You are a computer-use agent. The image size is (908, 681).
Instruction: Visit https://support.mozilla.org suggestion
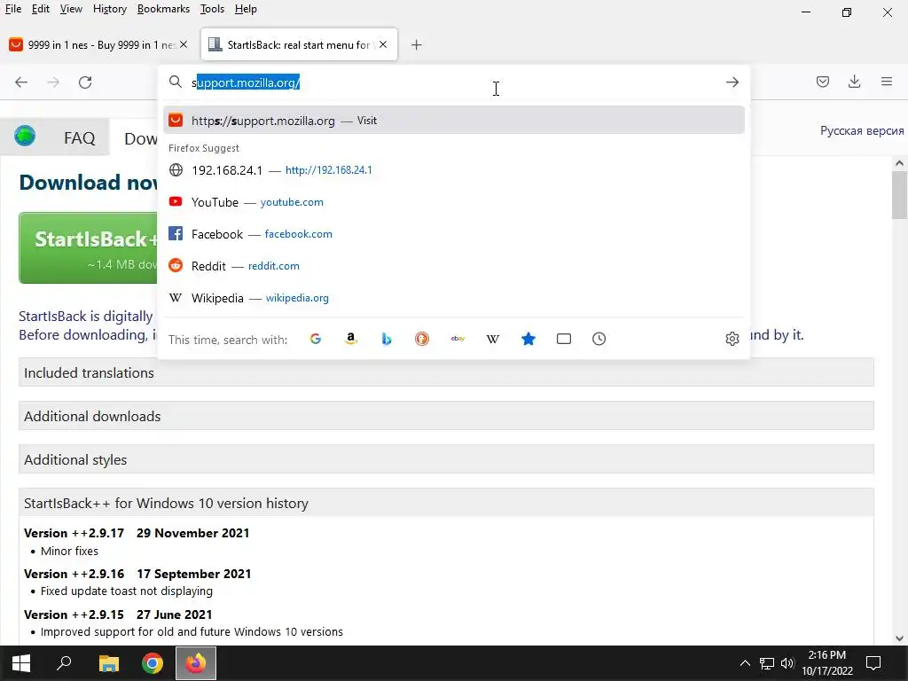tap(454, 121)
